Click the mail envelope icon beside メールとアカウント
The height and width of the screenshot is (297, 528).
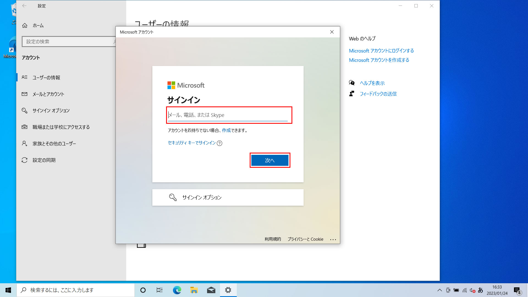point(24,94)
